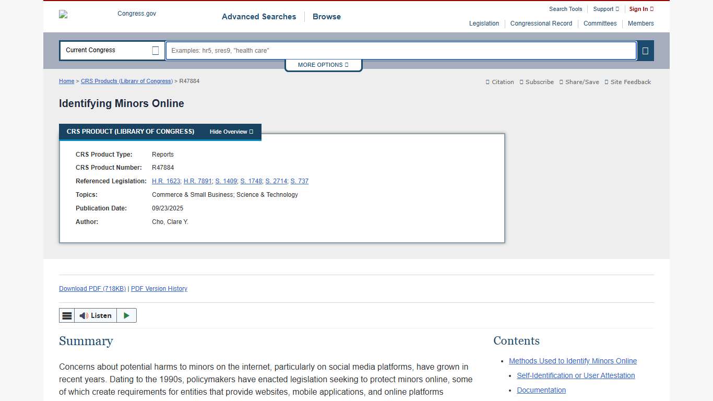
Task: Expand MORE OPTIONS below the search bar
Action: click(x=323, y=65)
